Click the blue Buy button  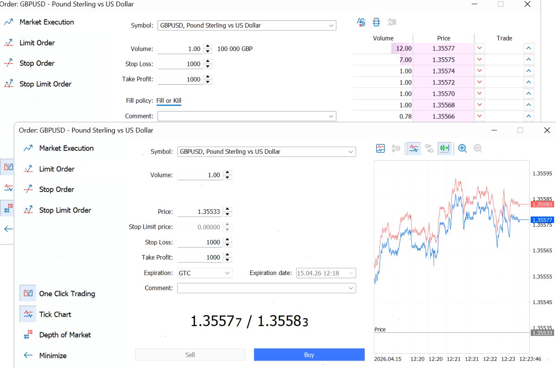click(x=309, y=355)
